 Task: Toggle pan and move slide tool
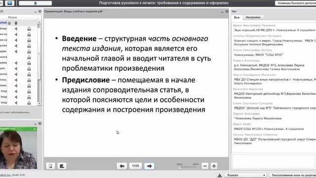pyautogui.click(x=214, y=166)
